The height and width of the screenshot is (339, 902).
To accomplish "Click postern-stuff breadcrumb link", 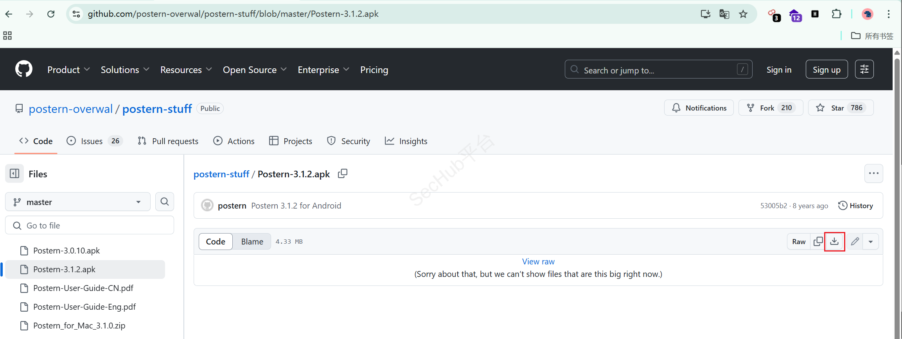I will point(221,174).
